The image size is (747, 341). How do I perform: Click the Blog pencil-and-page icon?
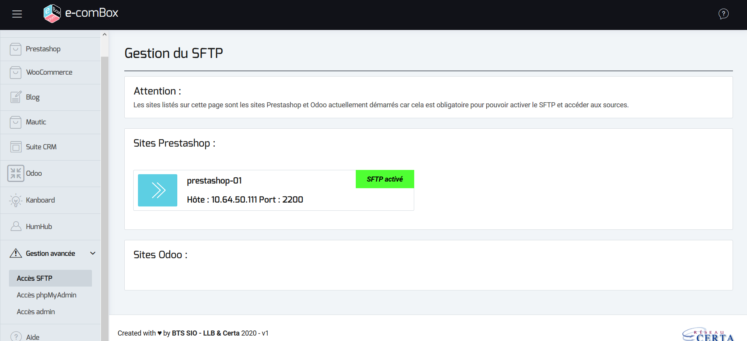[16, 97]
